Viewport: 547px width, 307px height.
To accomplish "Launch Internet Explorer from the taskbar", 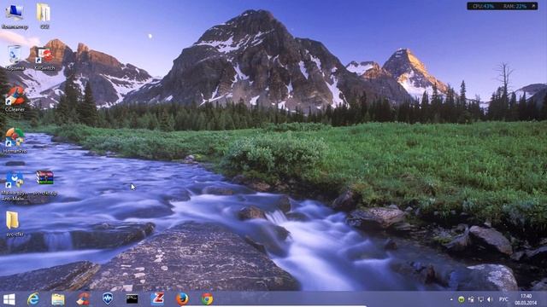I will click(33, 299).
